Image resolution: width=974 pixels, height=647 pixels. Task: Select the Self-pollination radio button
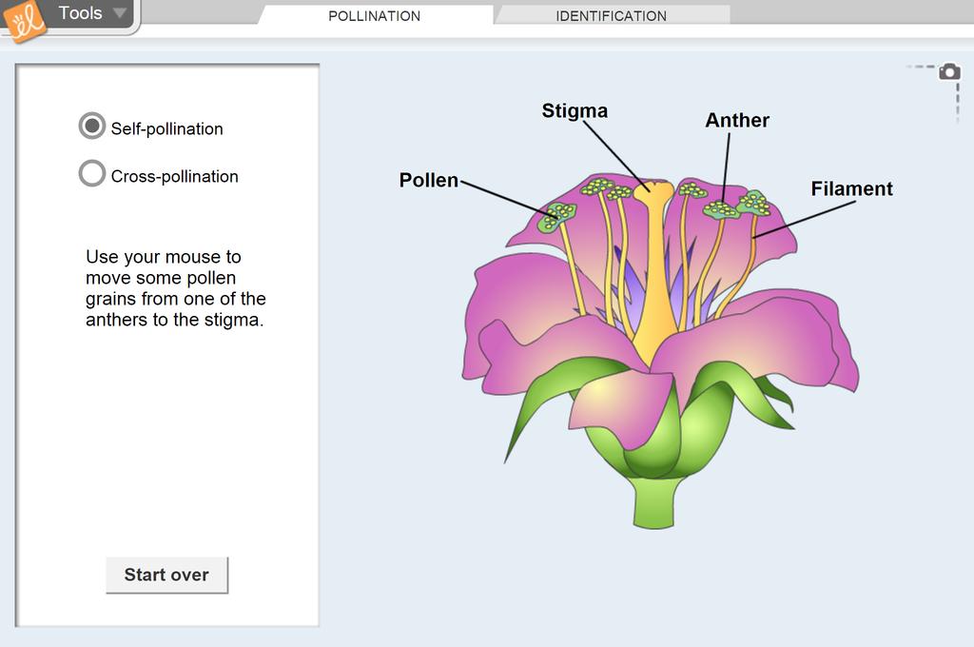point(92,127)
